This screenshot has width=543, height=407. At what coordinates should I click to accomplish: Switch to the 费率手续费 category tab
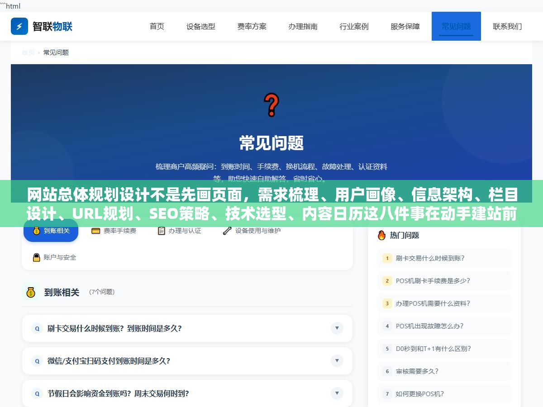point(114,231)
